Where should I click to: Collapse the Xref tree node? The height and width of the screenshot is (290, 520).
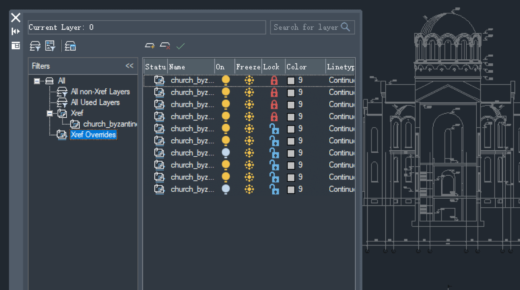(x=50, y=113)
